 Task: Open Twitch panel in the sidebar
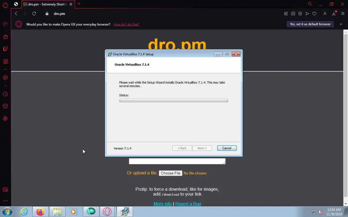tap(5, 49)
